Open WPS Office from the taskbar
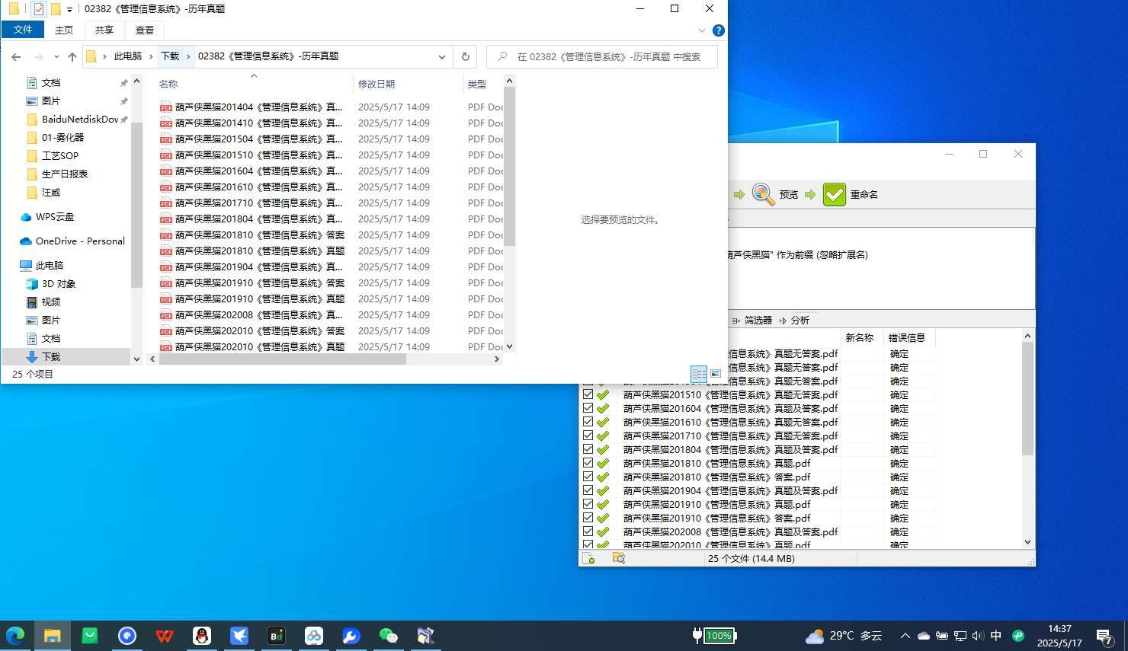 click(x=164, y=635)
